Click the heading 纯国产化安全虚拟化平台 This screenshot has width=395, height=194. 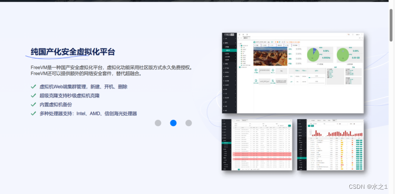tap(73, 52)
